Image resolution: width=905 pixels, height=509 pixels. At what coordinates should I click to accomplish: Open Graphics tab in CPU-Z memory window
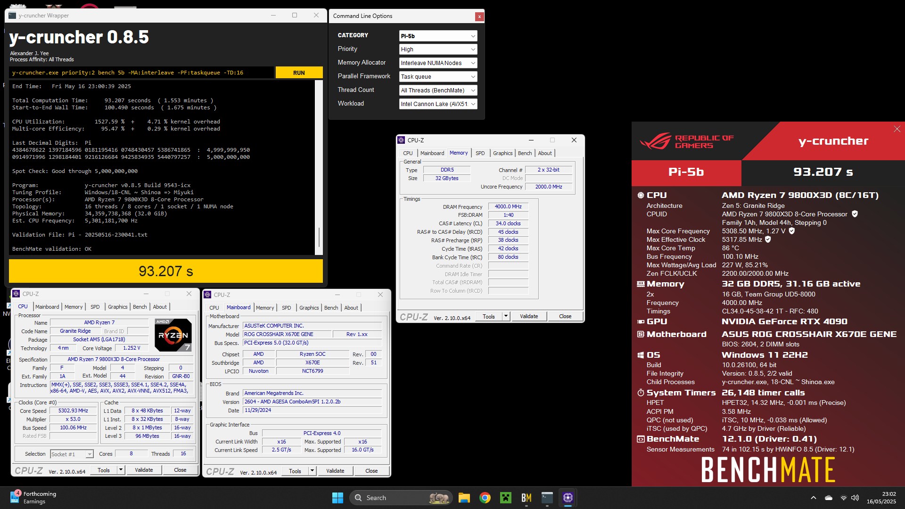pos(502,153)
